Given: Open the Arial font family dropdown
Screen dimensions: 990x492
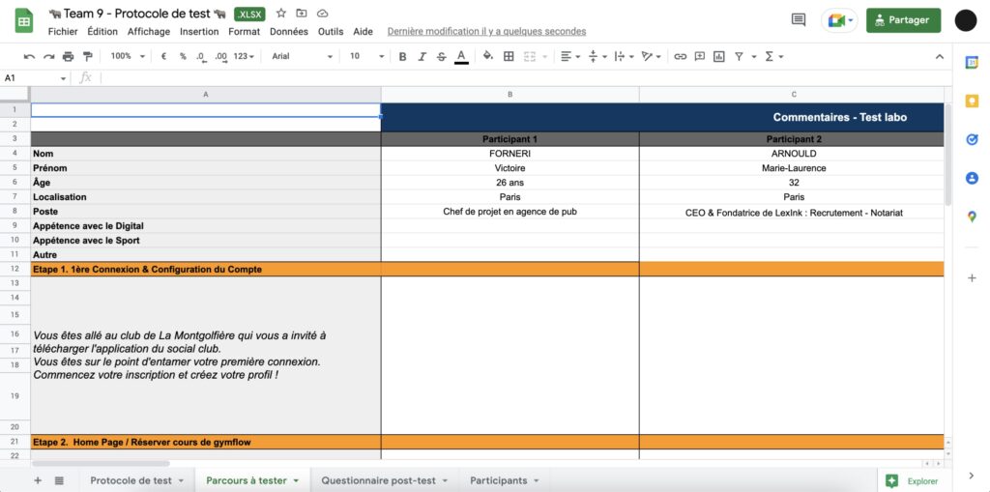Looking at the screenshot, I should (302, 56).
